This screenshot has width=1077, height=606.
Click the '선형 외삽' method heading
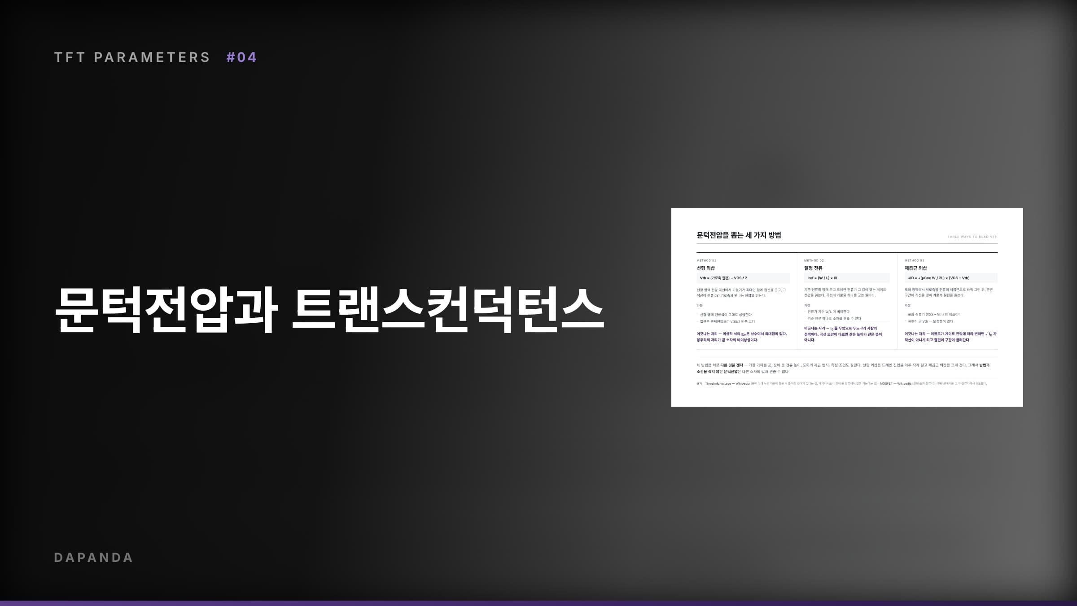pyautogui.click(x=705, y=268)
